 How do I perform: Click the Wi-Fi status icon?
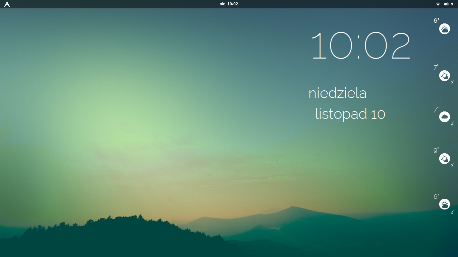438,4
